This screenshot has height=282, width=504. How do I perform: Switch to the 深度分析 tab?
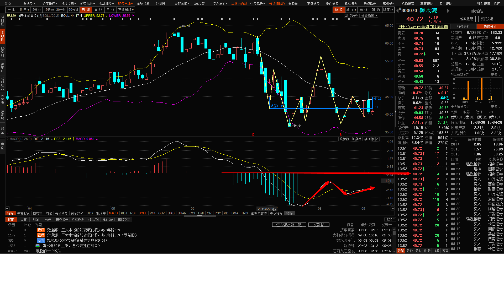coord(490,26)
